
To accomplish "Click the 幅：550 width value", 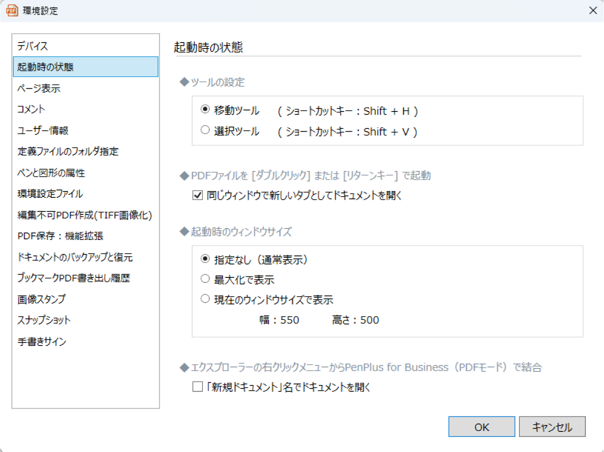I will (x=279, y=320).
